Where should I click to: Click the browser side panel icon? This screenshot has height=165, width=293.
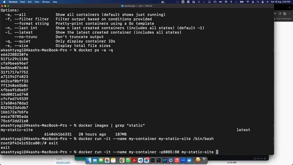280,13
